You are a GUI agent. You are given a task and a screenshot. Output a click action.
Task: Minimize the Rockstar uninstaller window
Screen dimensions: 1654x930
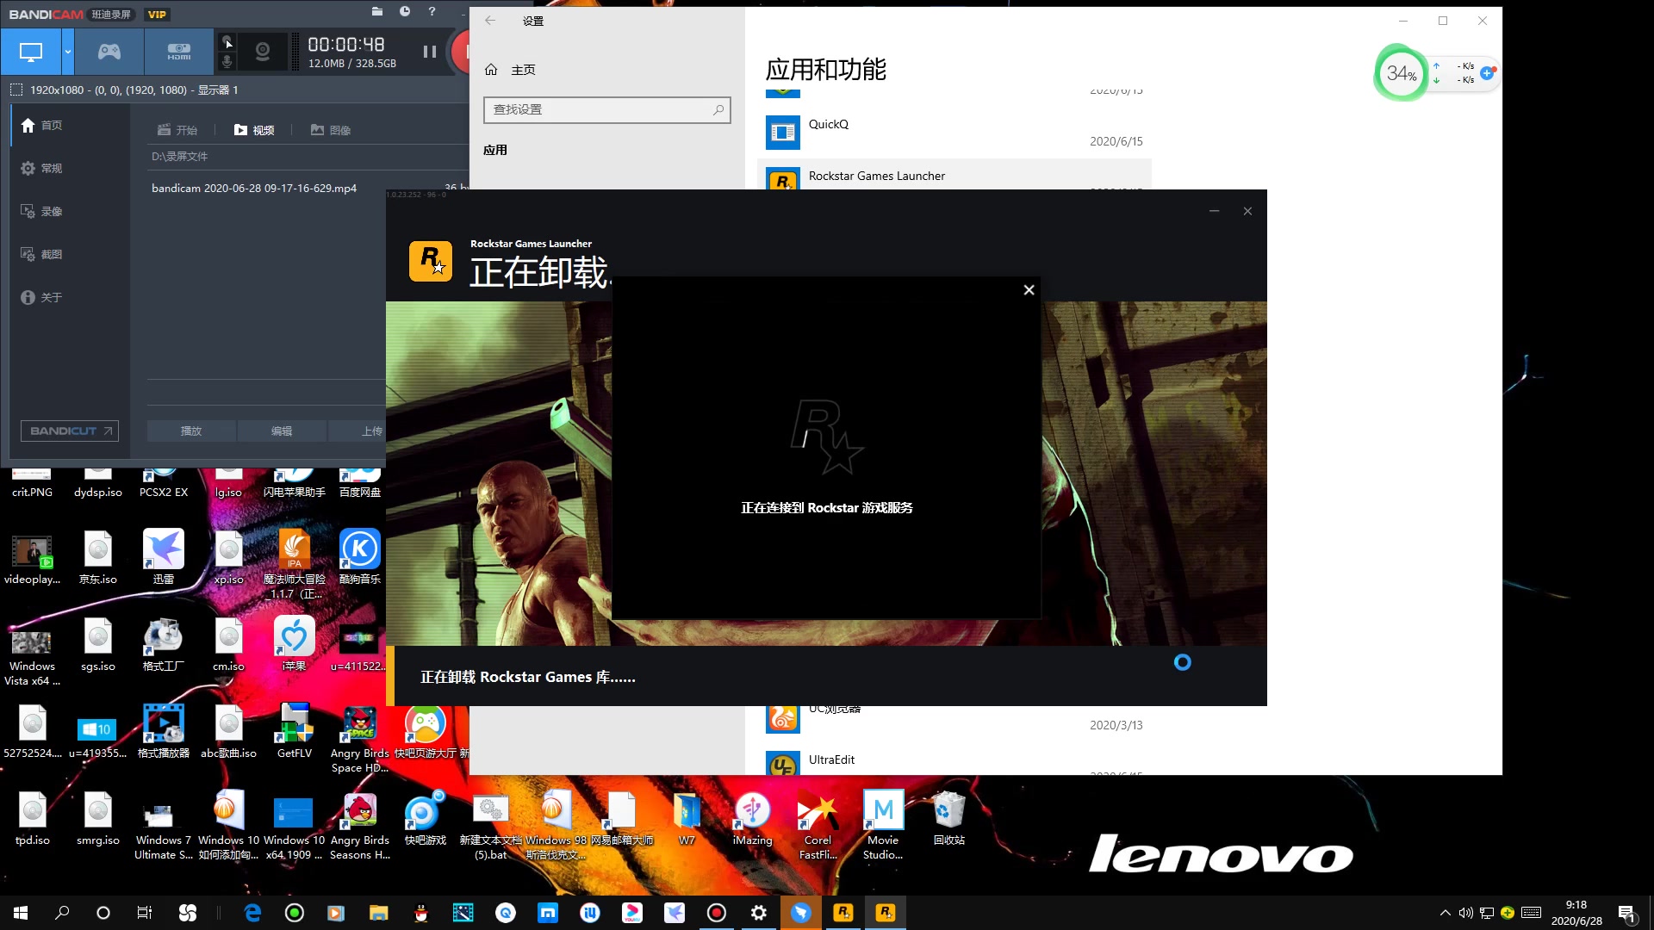click(x=1214, y=211)
